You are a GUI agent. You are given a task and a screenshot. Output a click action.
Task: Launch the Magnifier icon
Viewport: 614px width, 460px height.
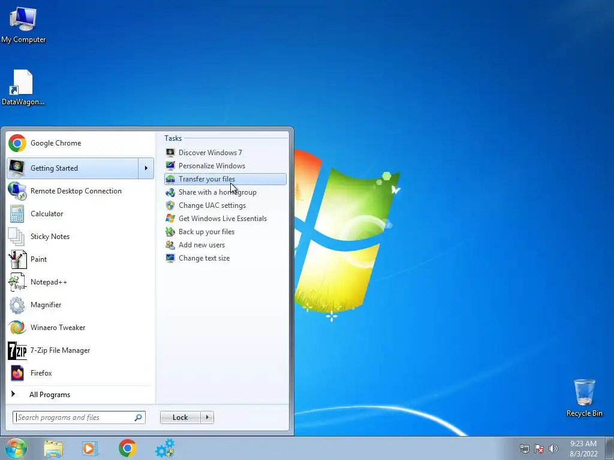[17, 305]
